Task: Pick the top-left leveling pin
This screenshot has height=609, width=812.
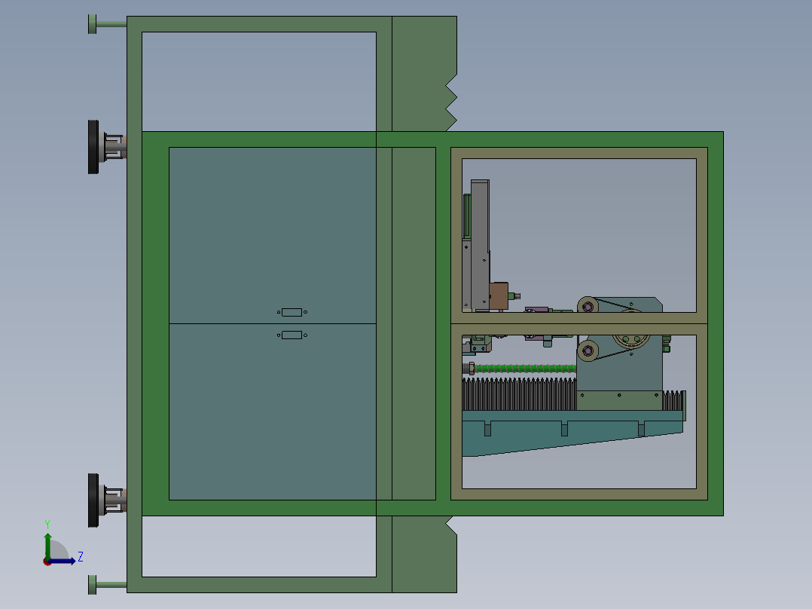Action: pyautogui.click(x=107, y=24)
